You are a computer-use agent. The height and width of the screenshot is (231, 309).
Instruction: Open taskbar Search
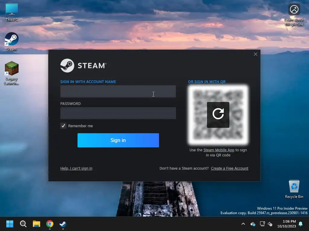(23, 224)
